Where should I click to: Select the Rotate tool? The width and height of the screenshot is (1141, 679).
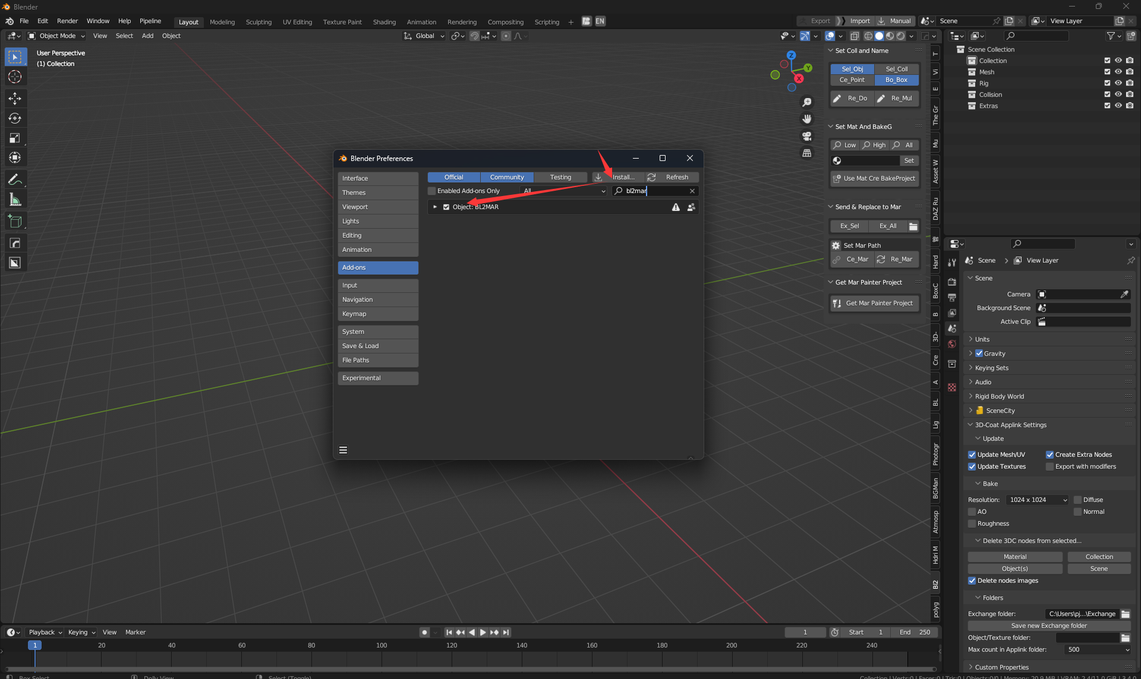[15, 118]
